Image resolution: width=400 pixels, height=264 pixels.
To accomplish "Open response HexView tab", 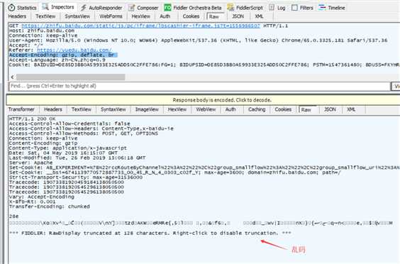I will pos(177,109).
